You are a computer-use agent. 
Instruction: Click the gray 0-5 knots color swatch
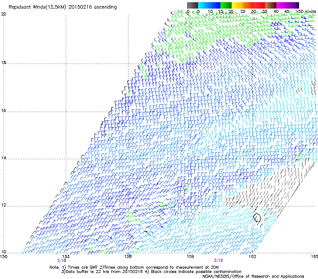[x=193, y=5]
